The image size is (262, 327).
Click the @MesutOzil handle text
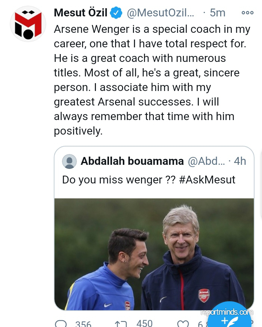(x=160, y=13)
